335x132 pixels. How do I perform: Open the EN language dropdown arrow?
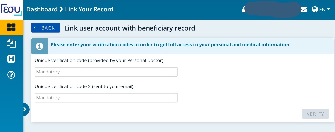[328, 9]
